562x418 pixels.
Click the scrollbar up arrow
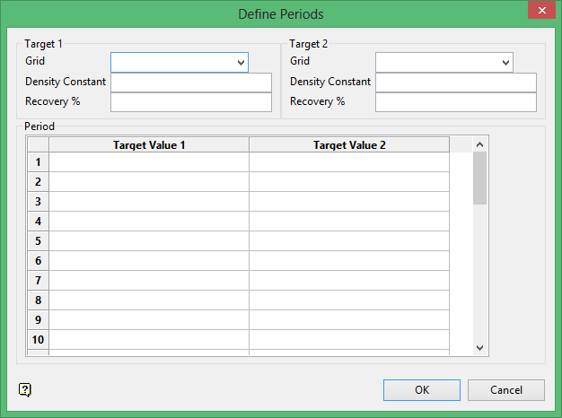[479, 144]
